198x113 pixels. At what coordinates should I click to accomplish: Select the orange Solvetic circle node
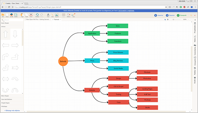coord(63,61)
